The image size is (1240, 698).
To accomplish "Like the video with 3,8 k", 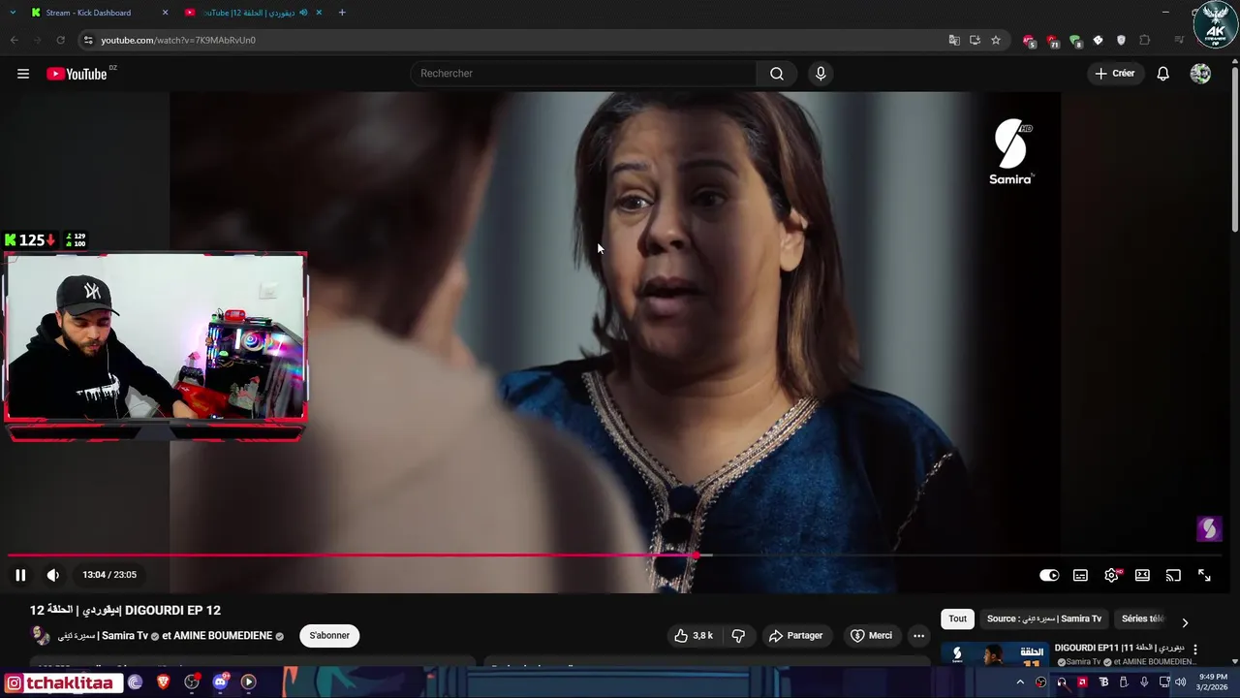I will [x=693, y=636].
